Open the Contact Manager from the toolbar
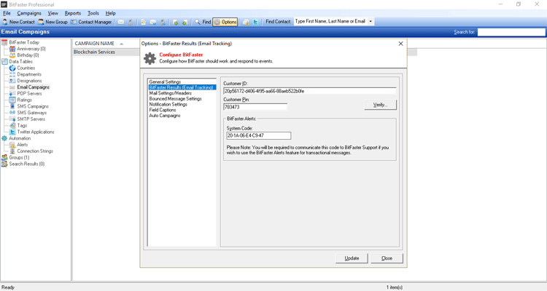Image resolution: width=547 pixels, height=291 pixels. [91, 22]
